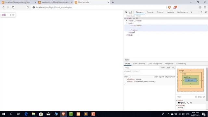Go back with the browser back arrow
Screen dimensions: 208x117
4,7
